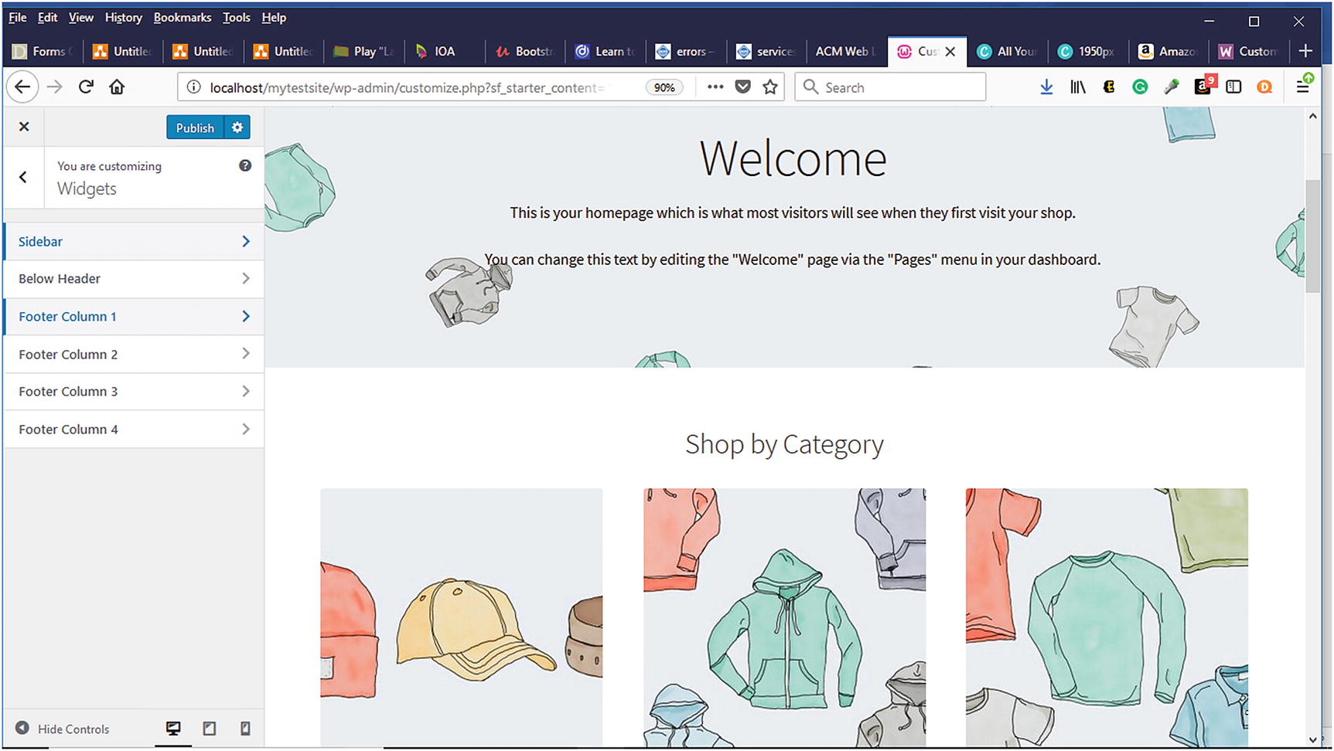Open the green long-sleeve shirt category image
The width and height of the screenshot is (1334, 751).
pyautogui.click(x=1107, y=617)
